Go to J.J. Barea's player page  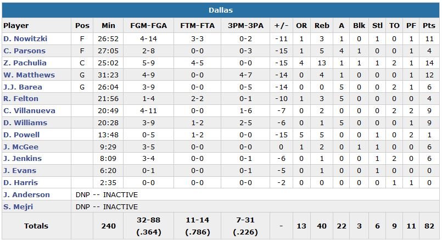(x=23, y=87)
